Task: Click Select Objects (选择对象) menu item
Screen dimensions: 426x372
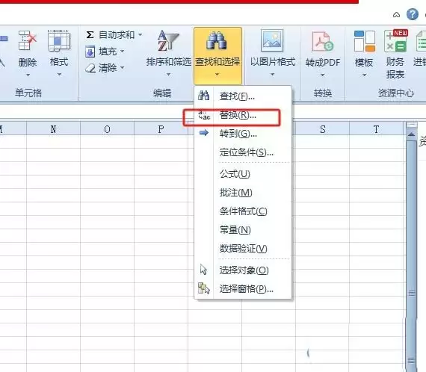Action: [x=244, y=270]
